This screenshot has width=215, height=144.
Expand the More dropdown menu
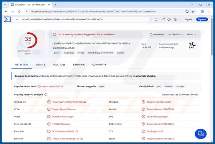pyautogui.click(x=192, y=34)
